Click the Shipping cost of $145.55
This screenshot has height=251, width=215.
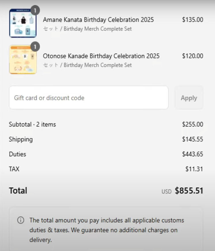[193, 139]
